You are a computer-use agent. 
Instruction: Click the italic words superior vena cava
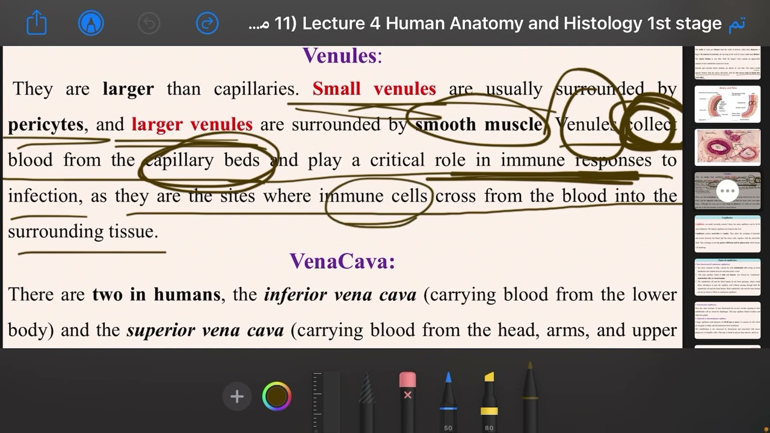205,330
